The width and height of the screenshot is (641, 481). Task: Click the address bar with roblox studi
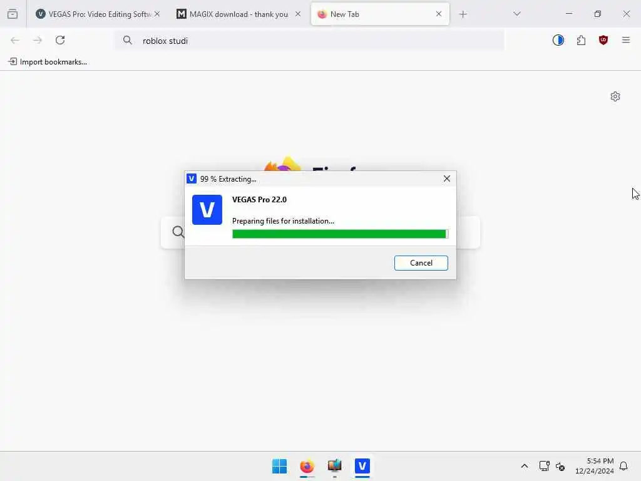click(309, 41)
